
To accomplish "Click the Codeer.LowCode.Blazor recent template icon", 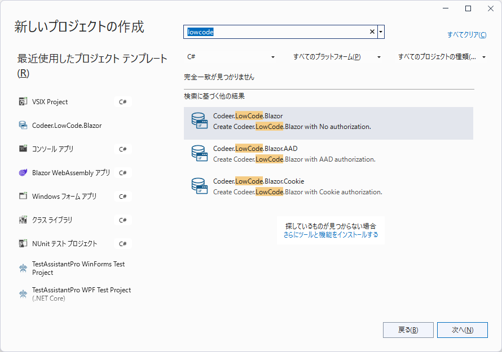I will click(23, 126).
